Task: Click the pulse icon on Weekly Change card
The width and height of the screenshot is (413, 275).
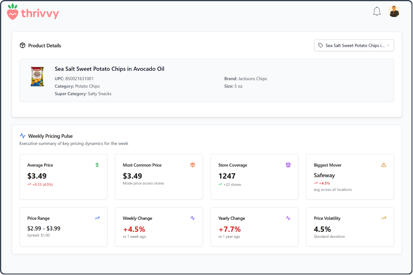Action: (x=193, y=218)
